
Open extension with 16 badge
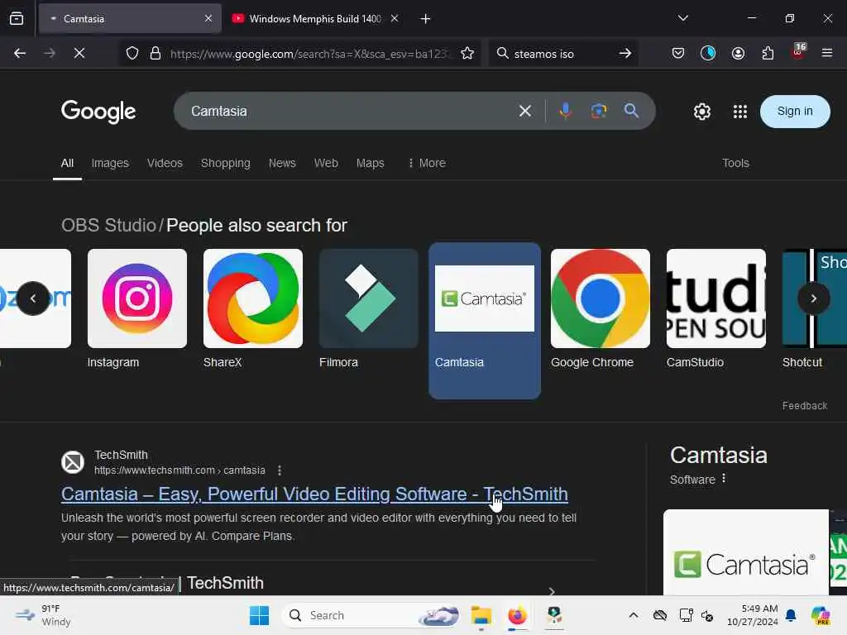tap(798, 51)
